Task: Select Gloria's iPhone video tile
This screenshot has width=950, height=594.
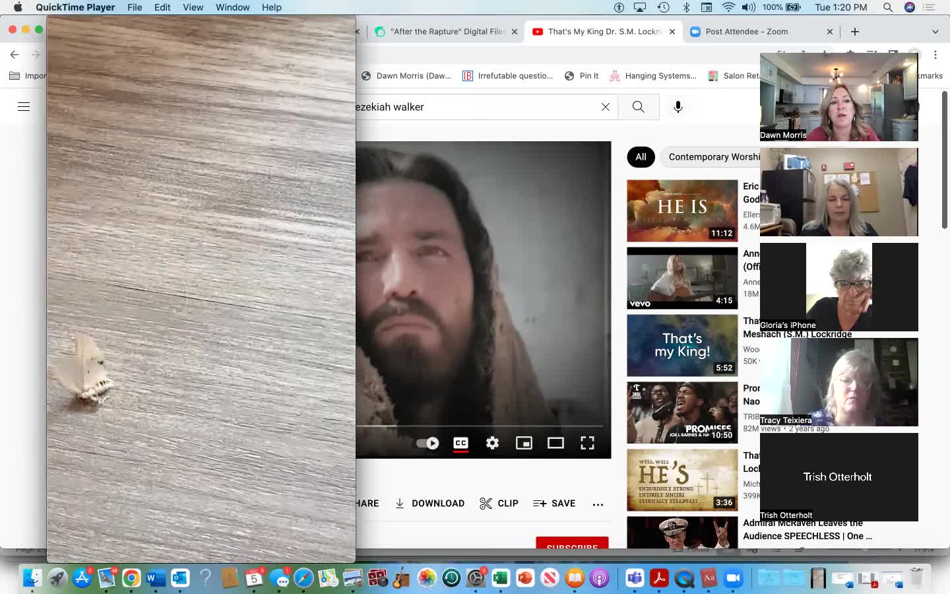Action: pos(839,287)
